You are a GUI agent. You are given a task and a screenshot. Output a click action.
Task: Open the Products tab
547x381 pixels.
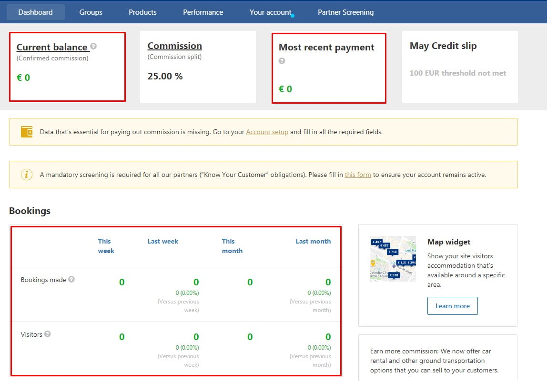(142, 12)
